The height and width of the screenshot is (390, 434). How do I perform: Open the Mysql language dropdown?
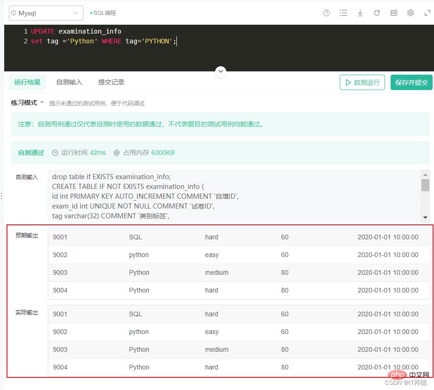tap(46, 13)
